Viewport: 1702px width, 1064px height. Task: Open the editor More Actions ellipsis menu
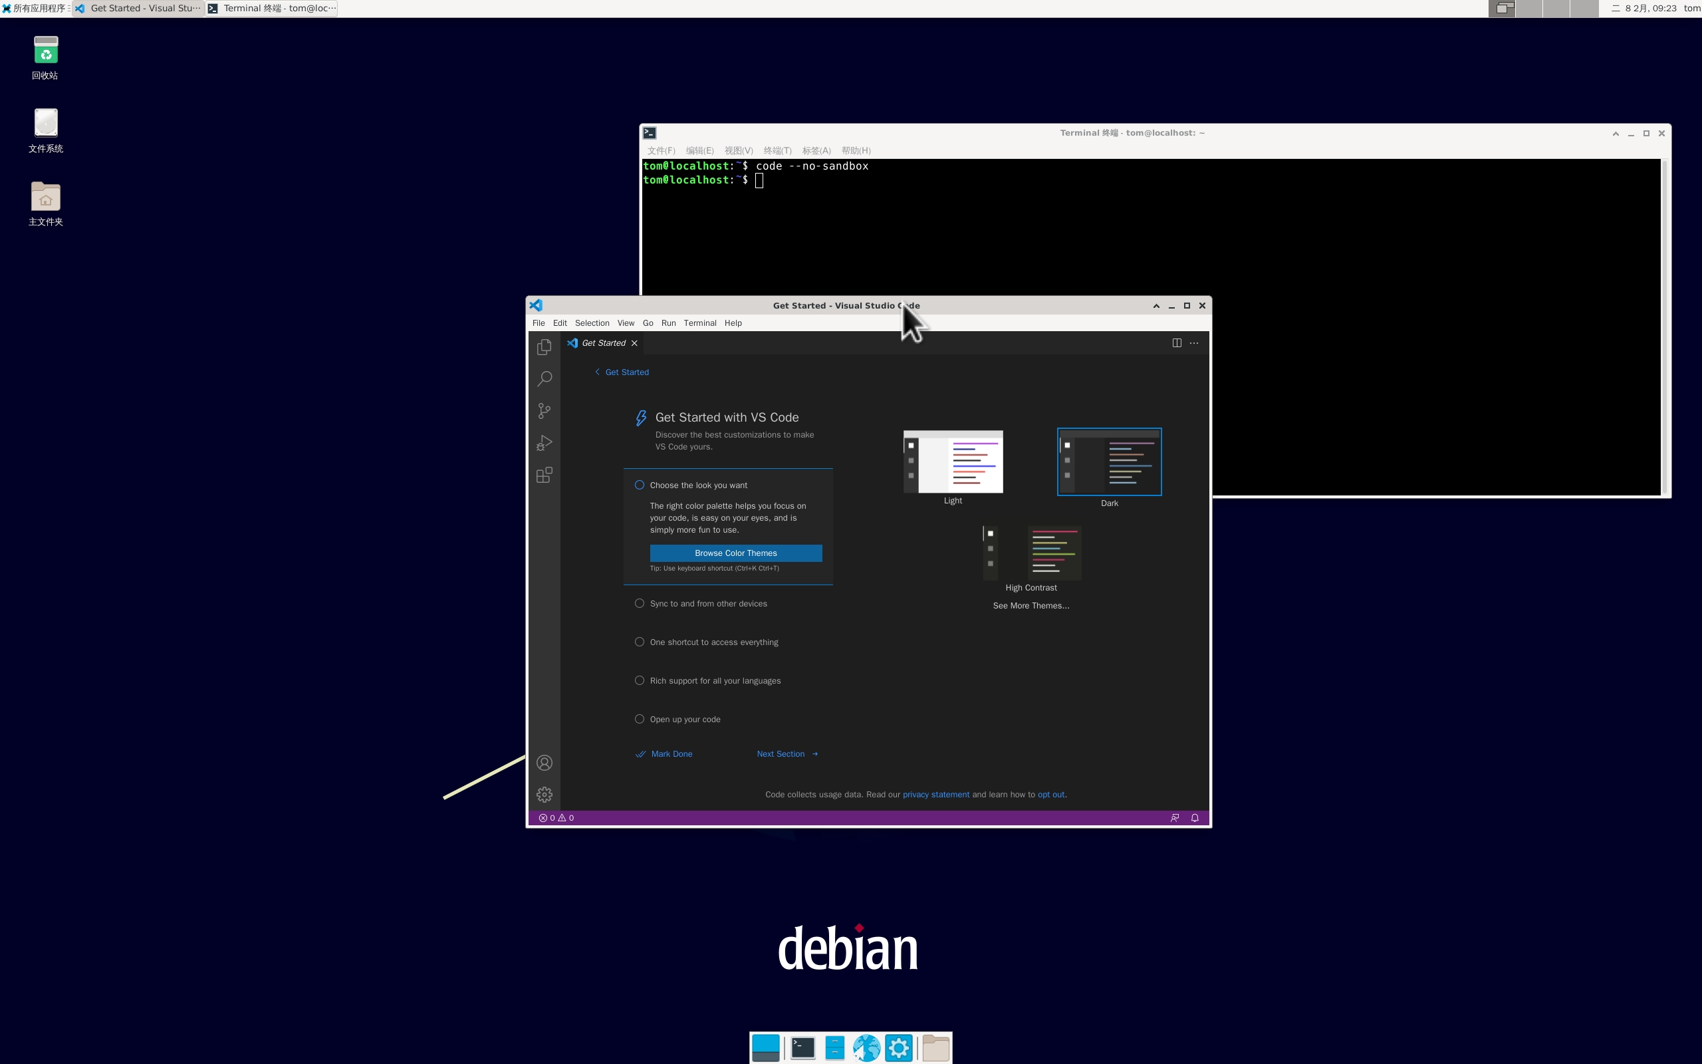[x=1193, y=342]
